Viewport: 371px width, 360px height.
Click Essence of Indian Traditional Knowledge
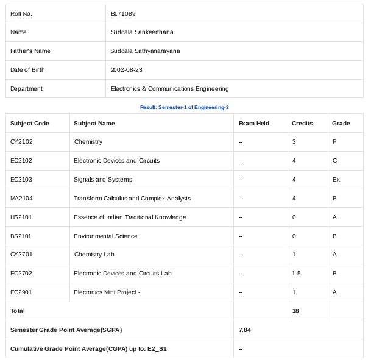point(130,217)
